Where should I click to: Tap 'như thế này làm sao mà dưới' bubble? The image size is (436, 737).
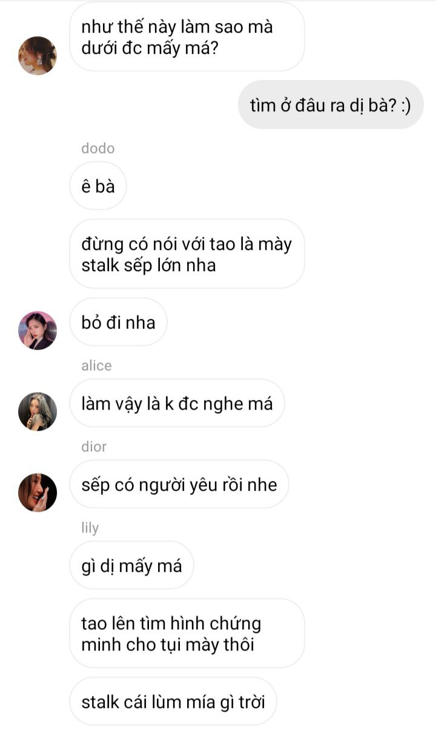click(187, 37)
